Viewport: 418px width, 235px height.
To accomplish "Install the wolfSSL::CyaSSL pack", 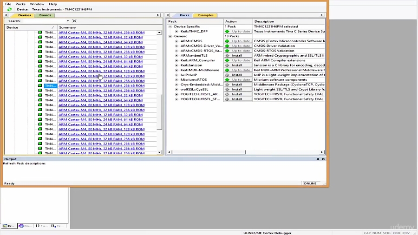I will (237, 90).
